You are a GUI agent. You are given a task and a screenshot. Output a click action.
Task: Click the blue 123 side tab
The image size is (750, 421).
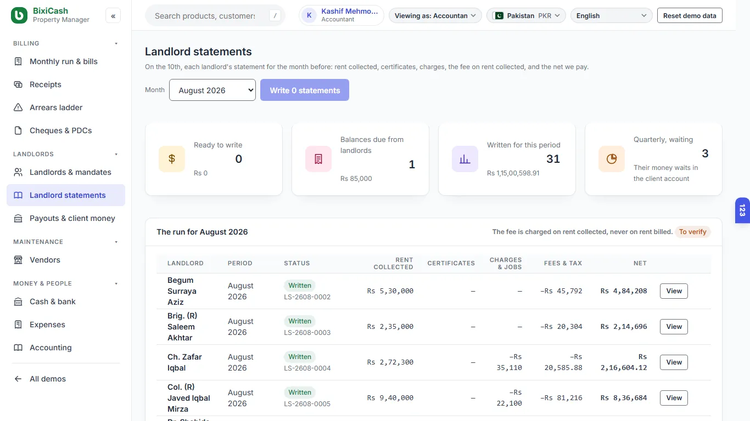pyautogui.click(x=742, y=210)
